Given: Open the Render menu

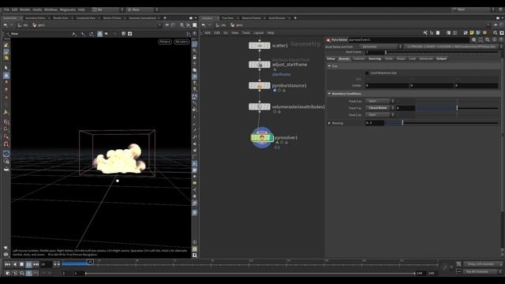Looking at the screenshot, I should tap(24, 9).
